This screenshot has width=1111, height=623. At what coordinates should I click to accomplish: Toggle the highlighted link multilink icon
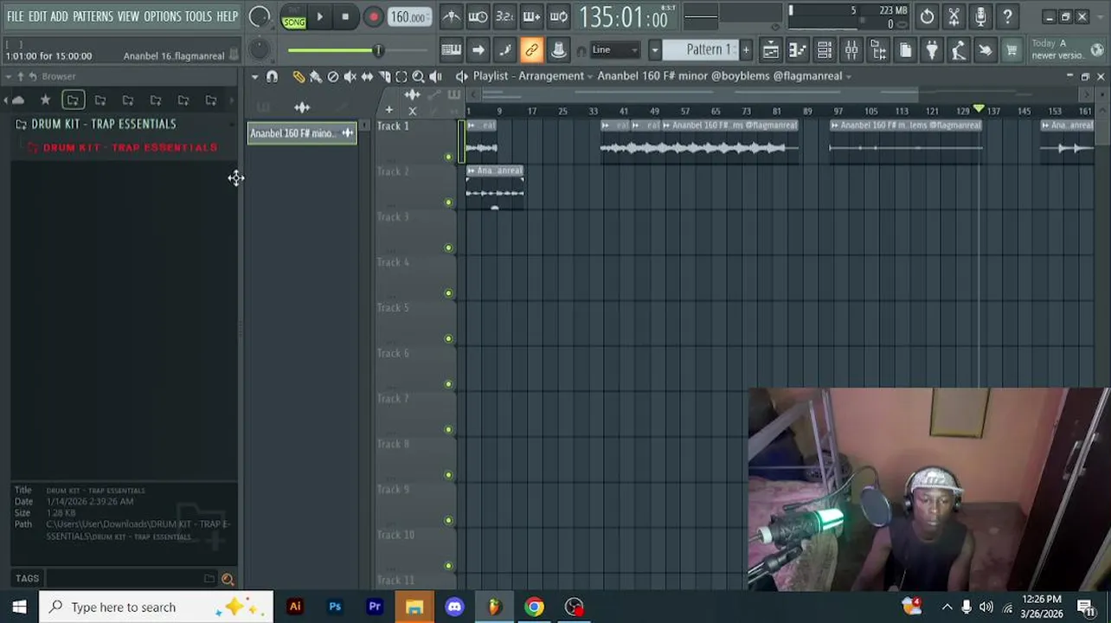tap(531, 50)
